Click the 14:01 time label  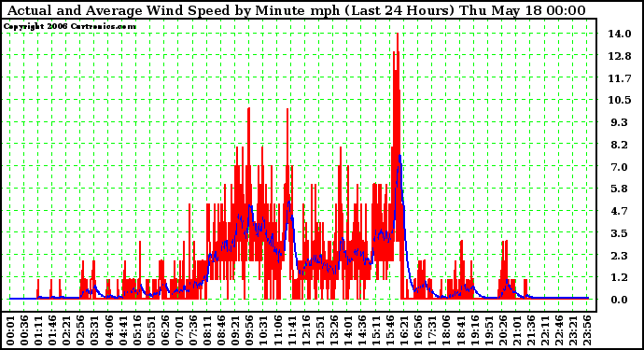[x=348, y=330]
